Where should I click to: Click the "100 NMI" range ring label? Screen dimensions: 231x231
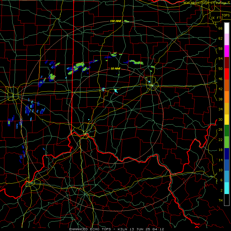[115, 21]
